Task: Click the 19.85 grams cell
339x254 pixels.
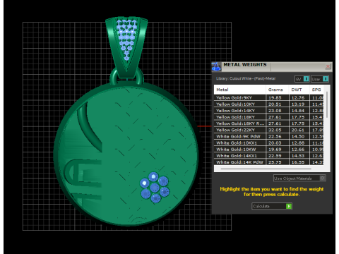Action: 278,97
